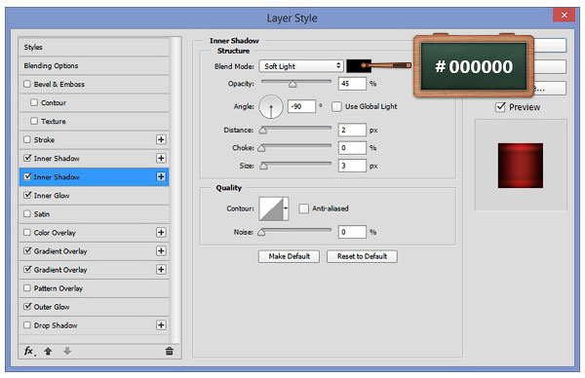585x378 pixels.
Task: Click the Angle value field
Action: pos(301,106)
